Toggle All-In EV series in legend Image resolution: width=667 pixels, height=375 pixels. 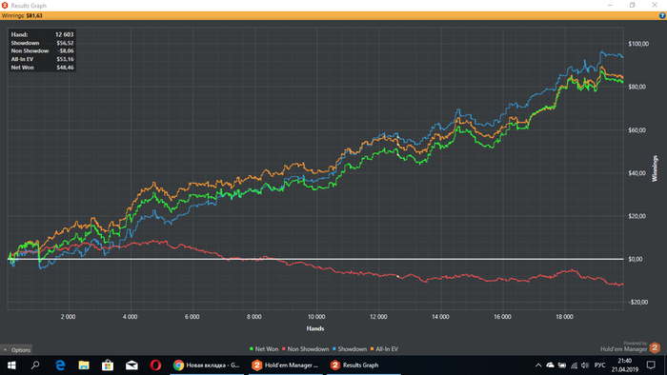384,349
